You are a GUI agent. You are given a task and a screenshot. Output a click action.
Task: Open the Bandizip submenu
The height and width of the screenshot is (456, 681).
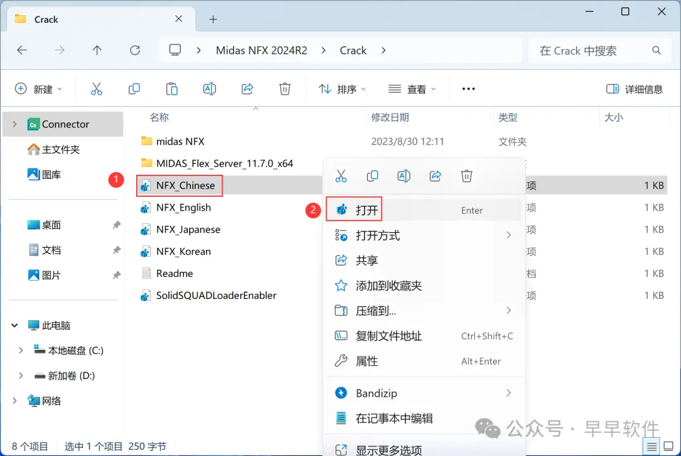(424, 393)
